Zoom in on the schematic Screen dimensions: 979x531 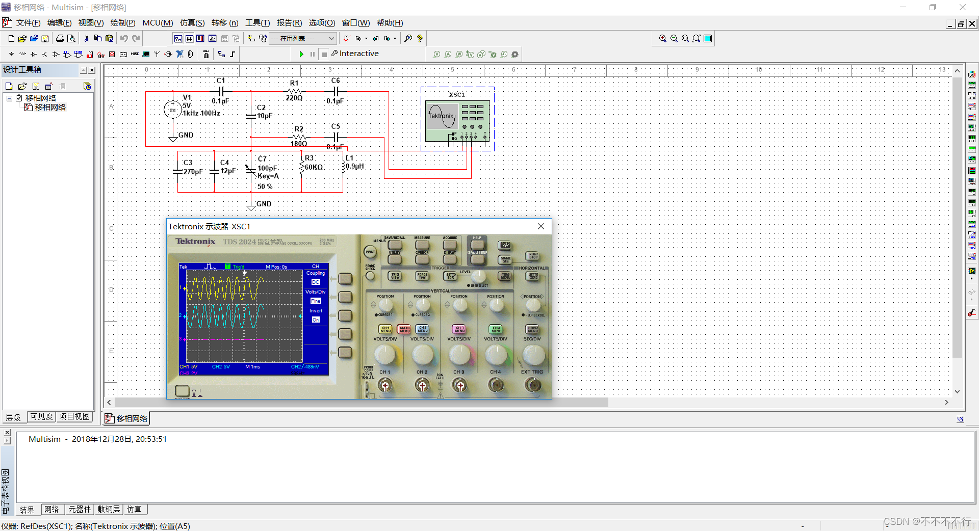coord(663,39)
